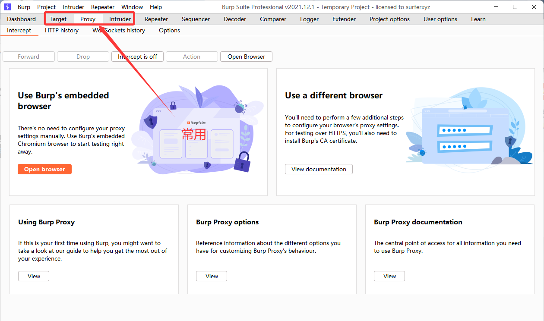The height and width of the screenshot is (321, 544).
Task: Open the Repeater menu in the menu bar
Action: point(103,7)
